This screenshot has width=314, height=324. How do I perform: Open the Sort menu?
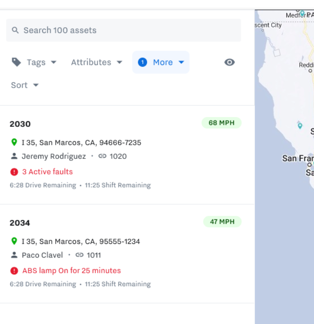point(25,85)
